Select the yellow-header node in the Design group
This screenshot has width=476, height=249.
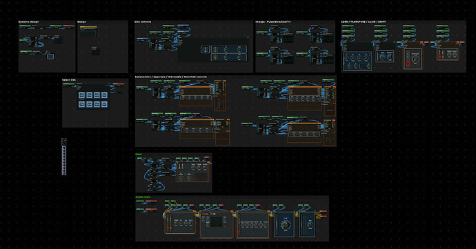[88, 32]
